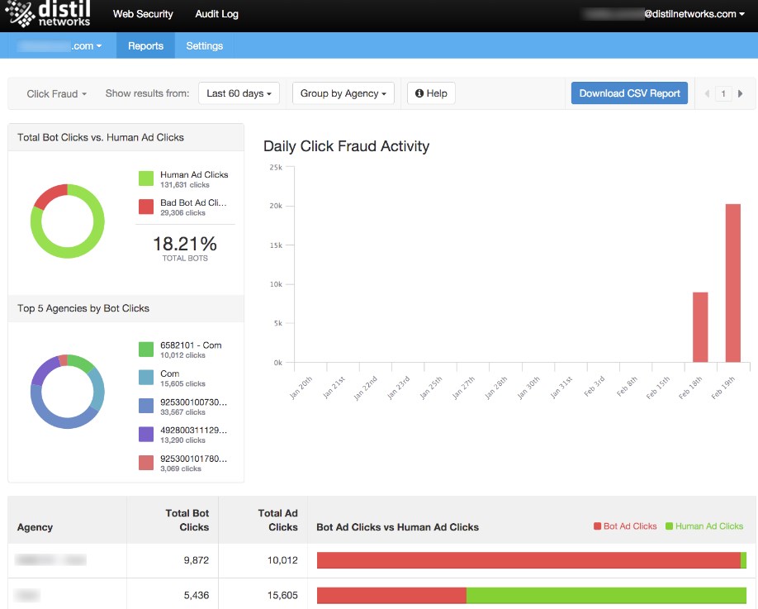758x609 pixels.
Task: Click the 29,306 clicks label
Action: (182, 213)
